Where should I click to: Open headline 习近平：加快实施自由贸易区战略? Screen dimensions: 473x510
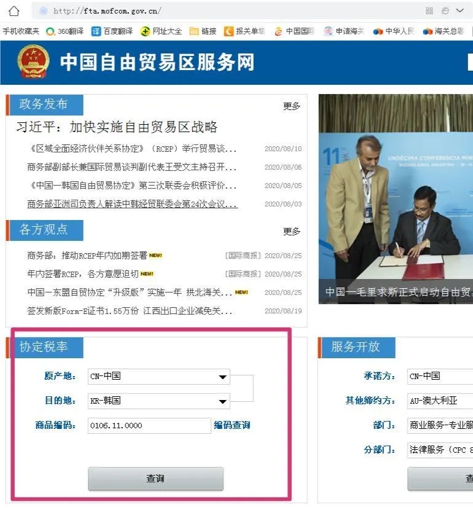coord(117,127)
